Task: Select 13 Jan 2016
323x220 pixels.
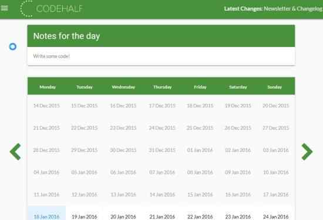Action: [x=123, y=195]
